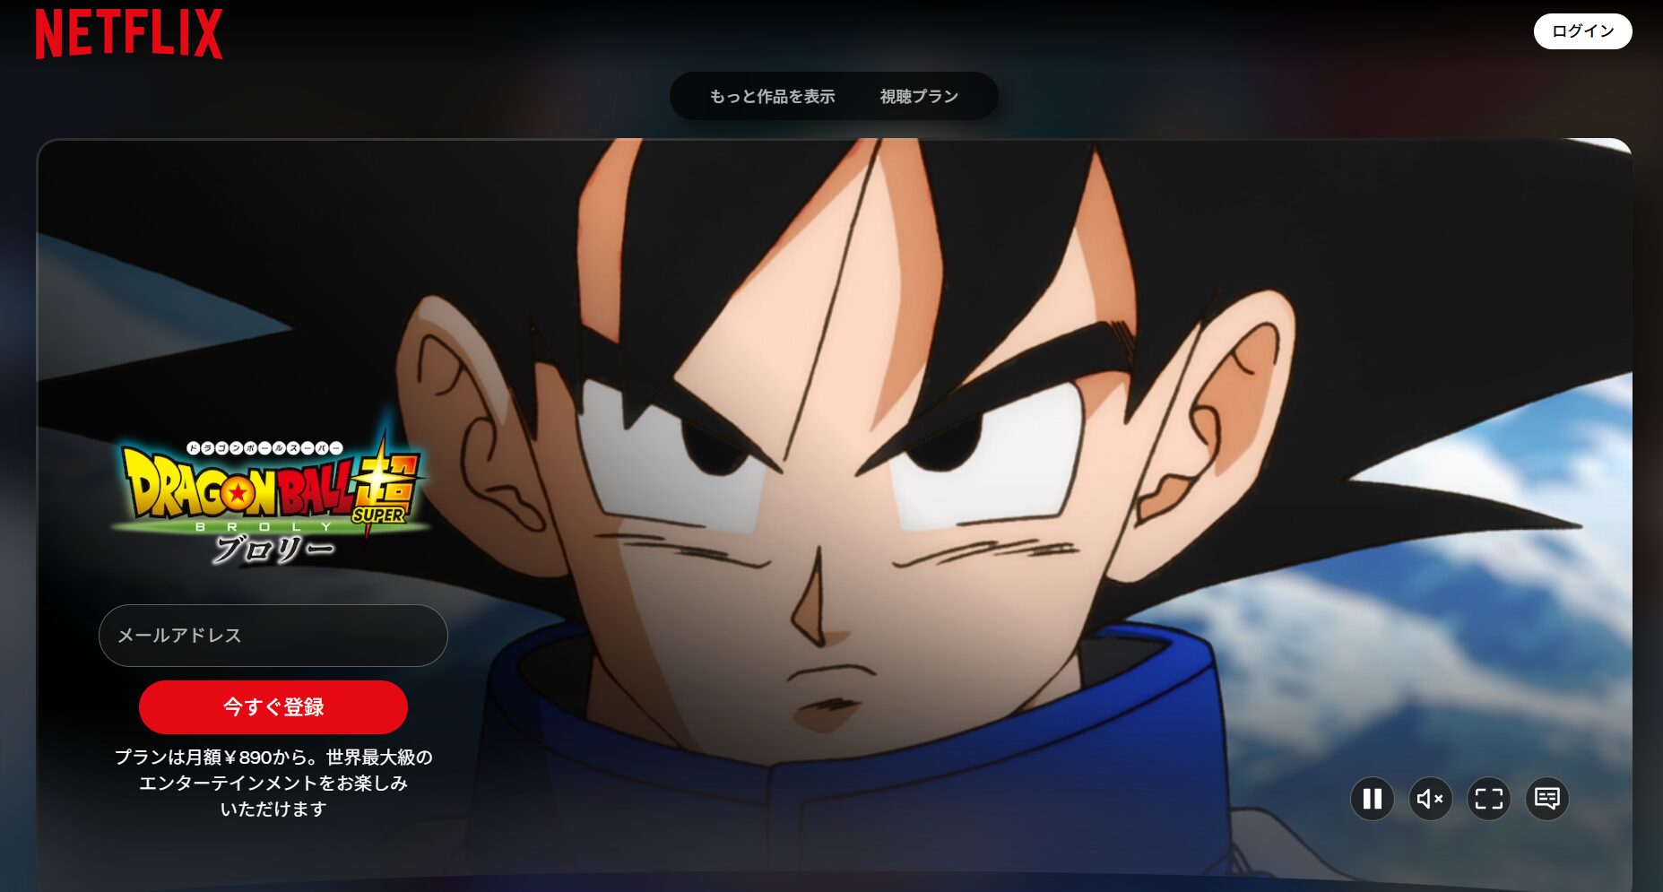Click the Netflix logo in the header

point(128,33)
